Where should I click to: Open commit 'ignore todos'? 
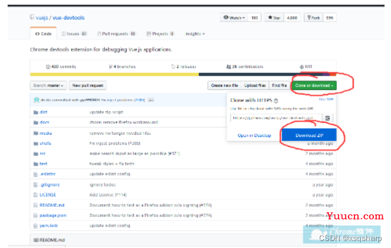pyautogui.click(x=102, y=185)
